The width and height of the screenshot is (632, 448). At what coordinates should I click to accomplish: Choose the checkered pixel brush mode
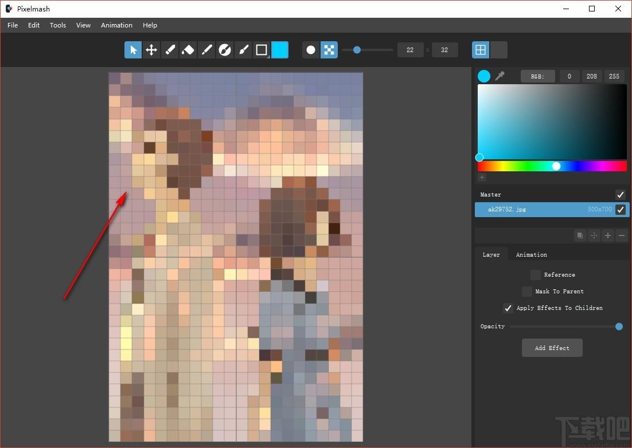tap(329, 50)
